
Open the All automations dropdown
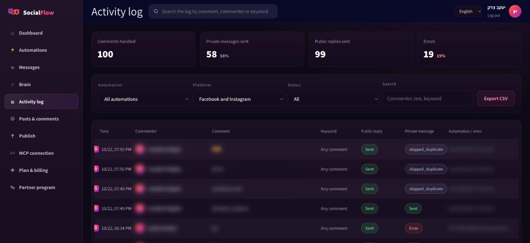pyautogui.click(x=144, y=99)
